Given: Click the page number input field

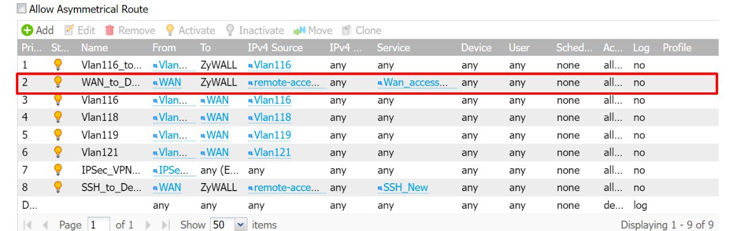Looking at the screenshot, I should coord(98,225).
